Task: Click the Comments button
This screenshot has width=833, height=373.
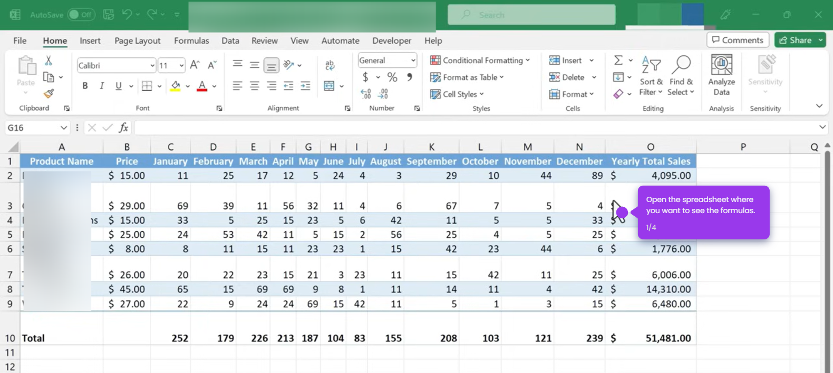Action: (x=738, y=40)
